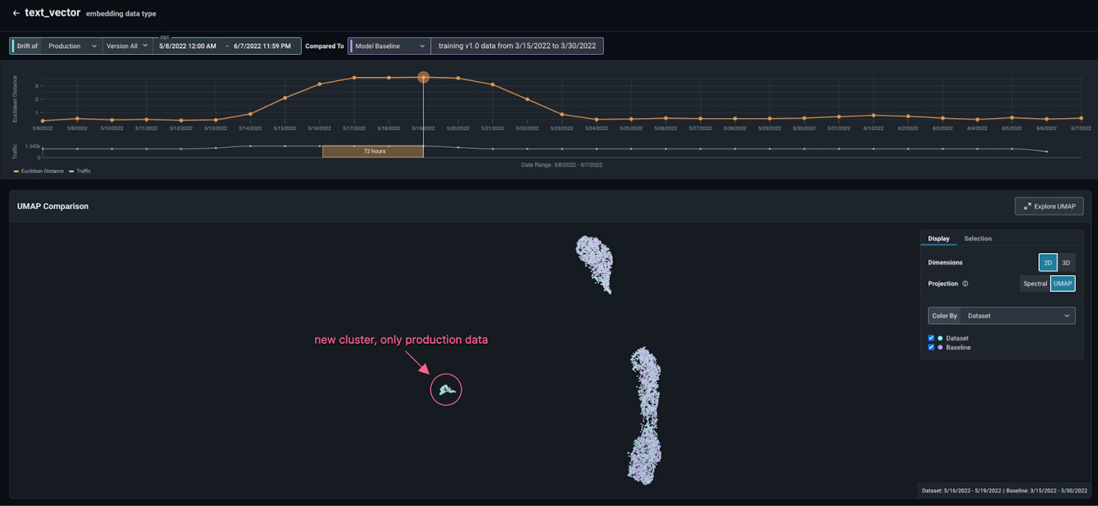The height and width of the screenshot is (506, 1098).
Task: Click the 72 hours traffic selection bar
Action: coord(373,152)
